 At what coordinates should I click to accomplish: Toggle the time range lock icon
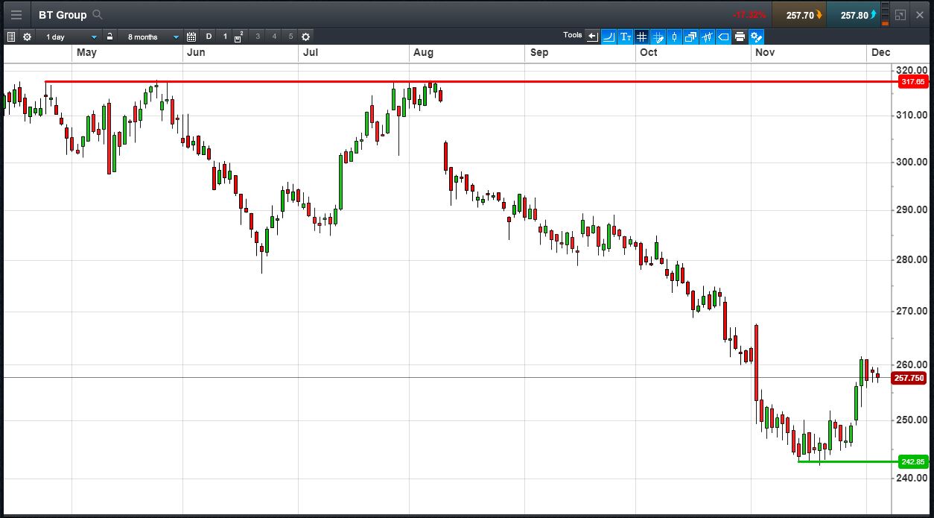coord(109,37)
